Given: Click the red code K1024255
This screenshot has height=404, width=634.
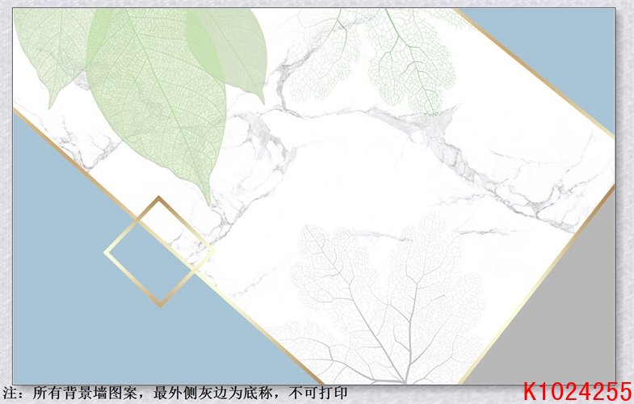Looking at the screenshot, I should click(x=577, y=392).
